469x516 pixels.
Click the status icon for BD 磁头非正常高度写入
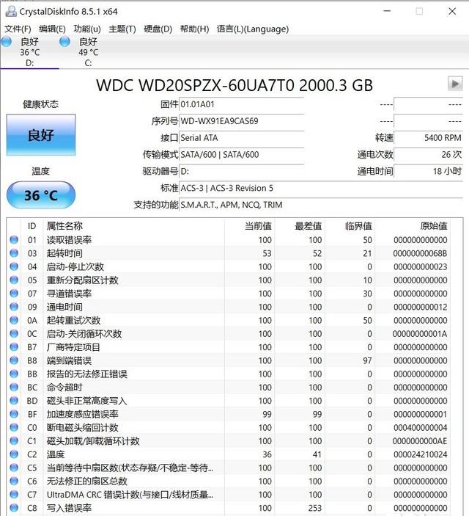14,401
